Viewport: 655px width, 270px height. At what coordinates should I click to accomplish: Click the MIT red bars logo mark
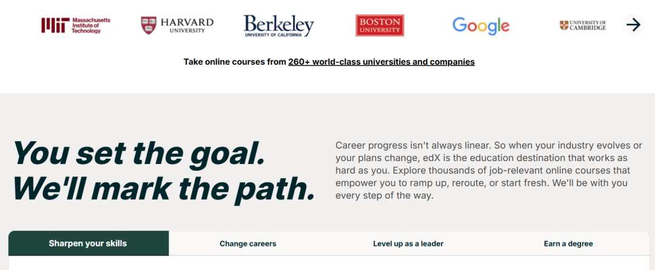coord(55,25)
